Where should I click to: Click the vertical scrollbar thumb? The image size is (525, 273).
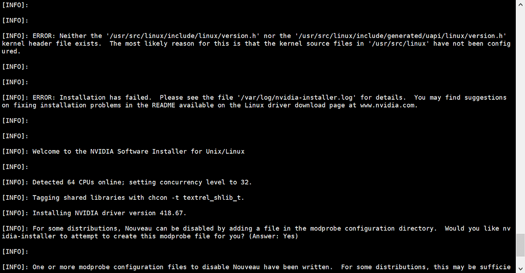click(520, 244)
